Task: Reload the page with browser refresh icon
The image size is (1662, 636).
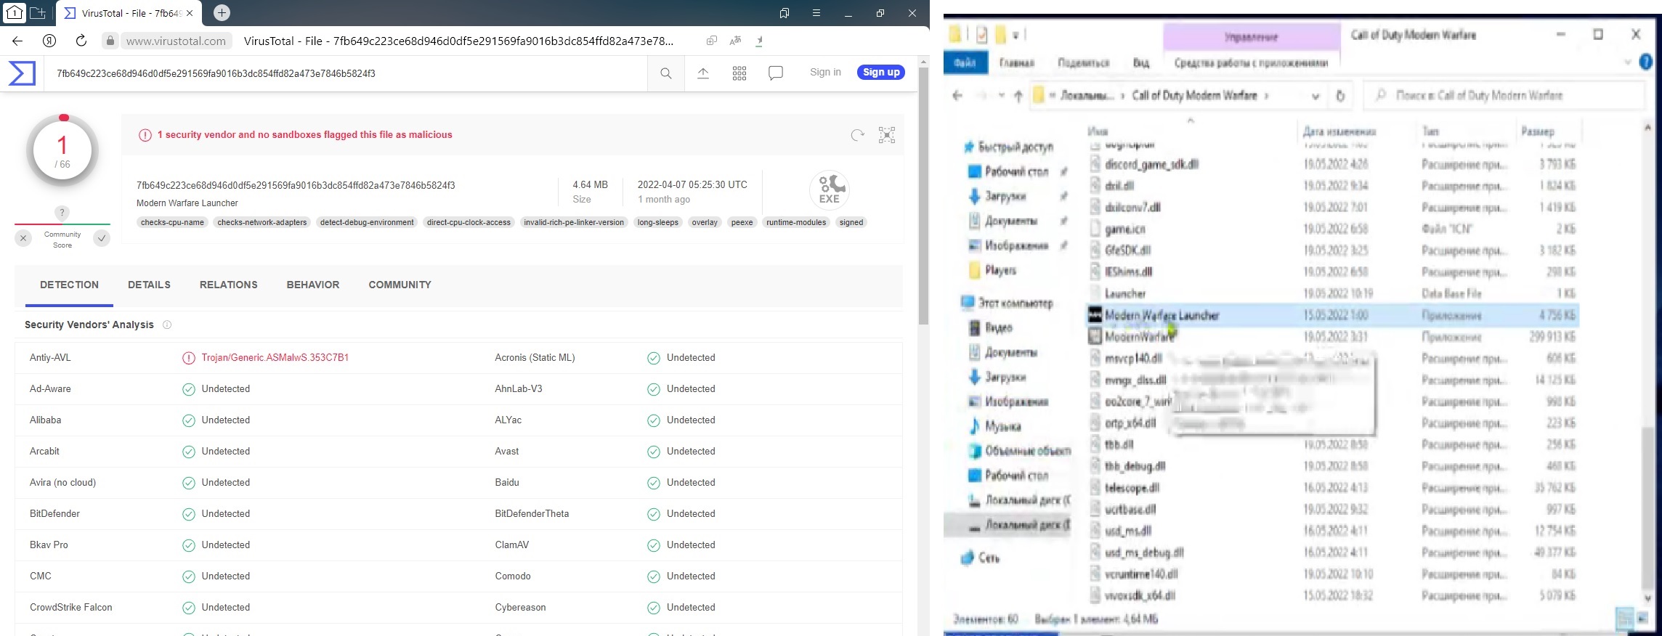Action: pyautogui.click(x=81, y=41)
